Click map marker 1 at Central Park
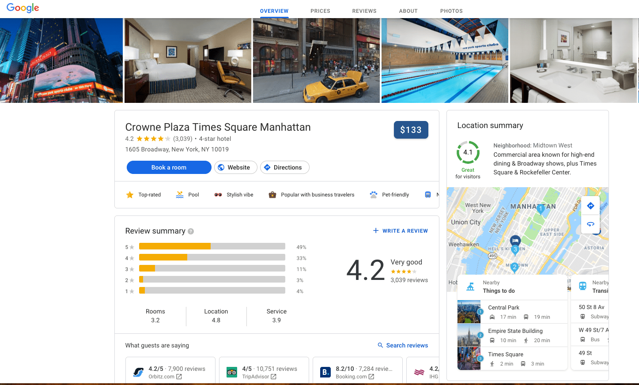 click(x=541, y=209)
